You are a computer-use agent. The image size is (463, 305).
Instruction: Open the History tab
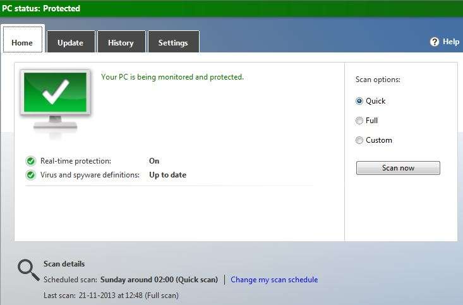point(121,42)
